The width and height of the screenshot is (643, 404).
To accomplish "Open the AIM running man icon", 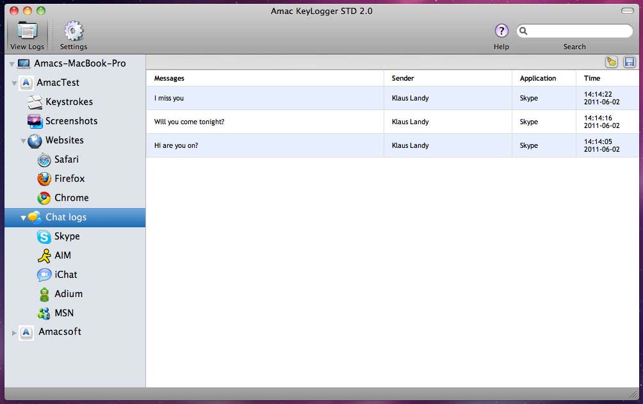I will point(44,255).
